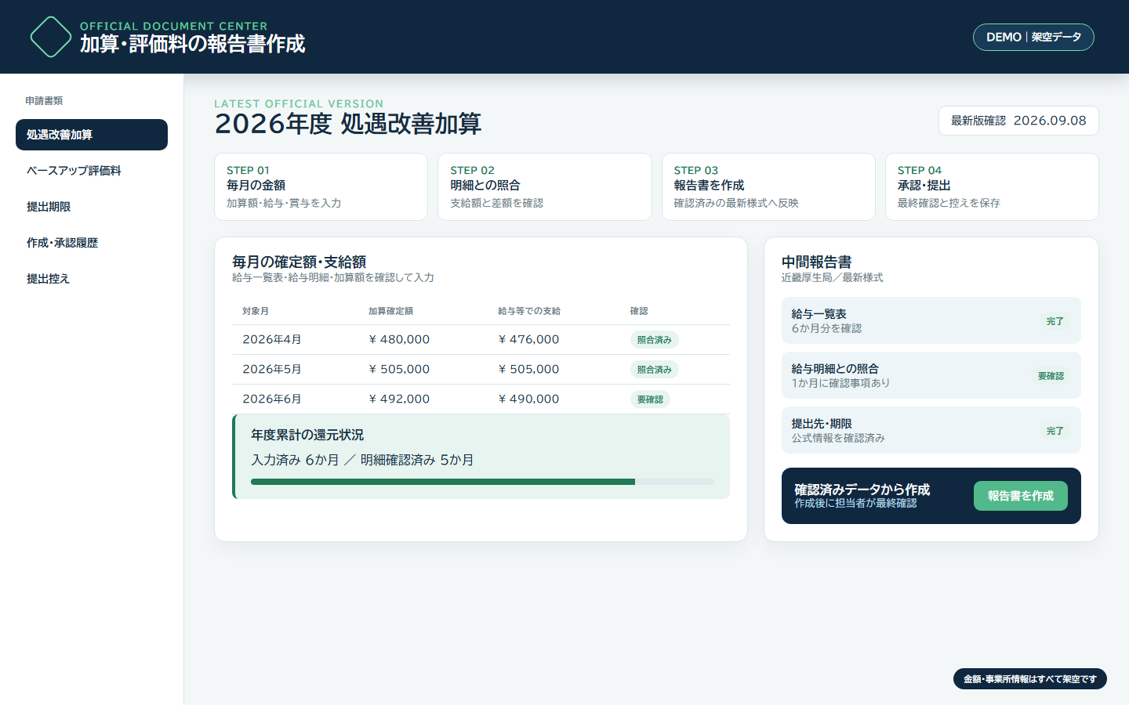Click 照合済み badge in 2026年4月 row
This screenshot has height=705, width=1129.
point(654,339)
